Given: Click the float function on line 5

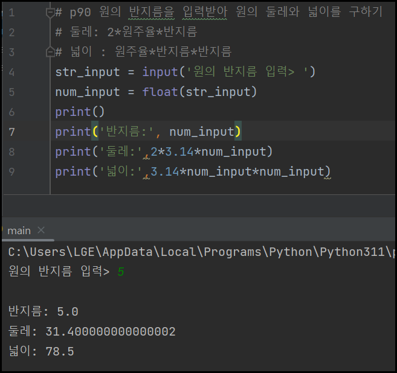Looking at the screenshot, I should 160,92.
